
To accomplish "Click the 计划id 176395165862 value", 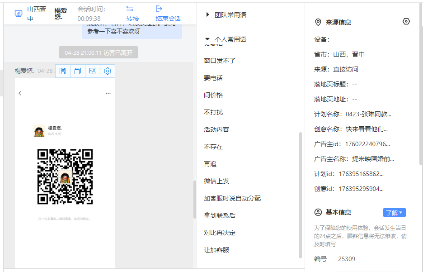I will click(361, 174).
